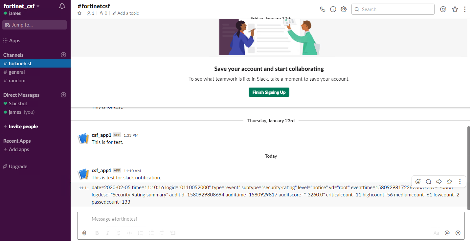Open the fortinet_csf workspace menu

[x=22, y=6]
